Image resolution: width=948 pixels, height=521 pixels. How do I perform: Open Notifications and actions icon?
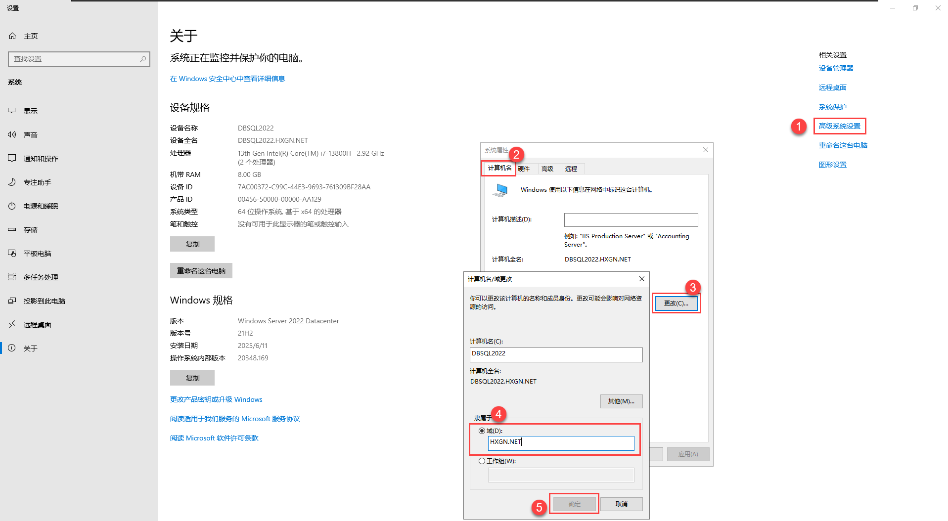(x=12, y=158)
